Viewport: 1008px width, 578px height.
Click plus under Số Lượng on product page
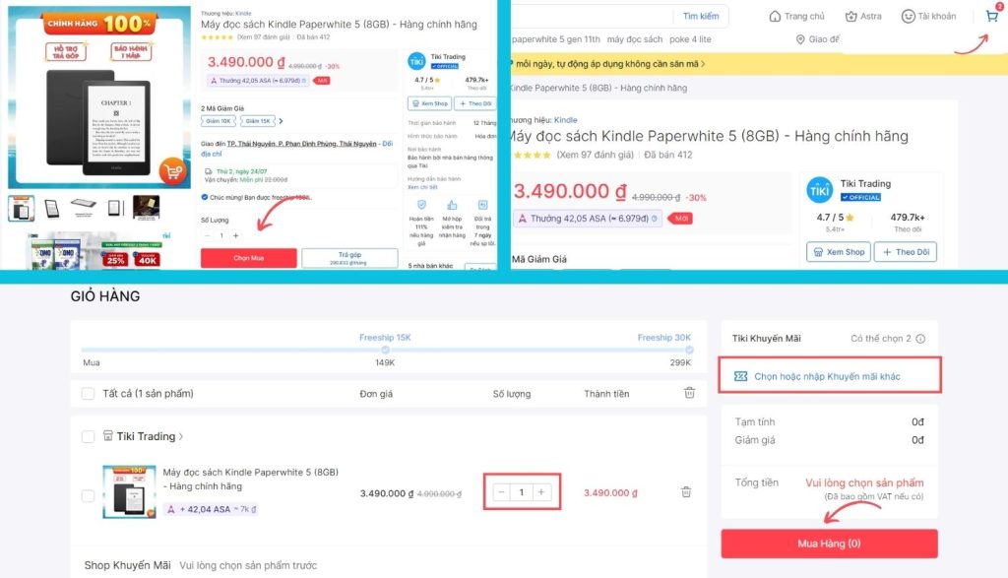tap(236, 235)
